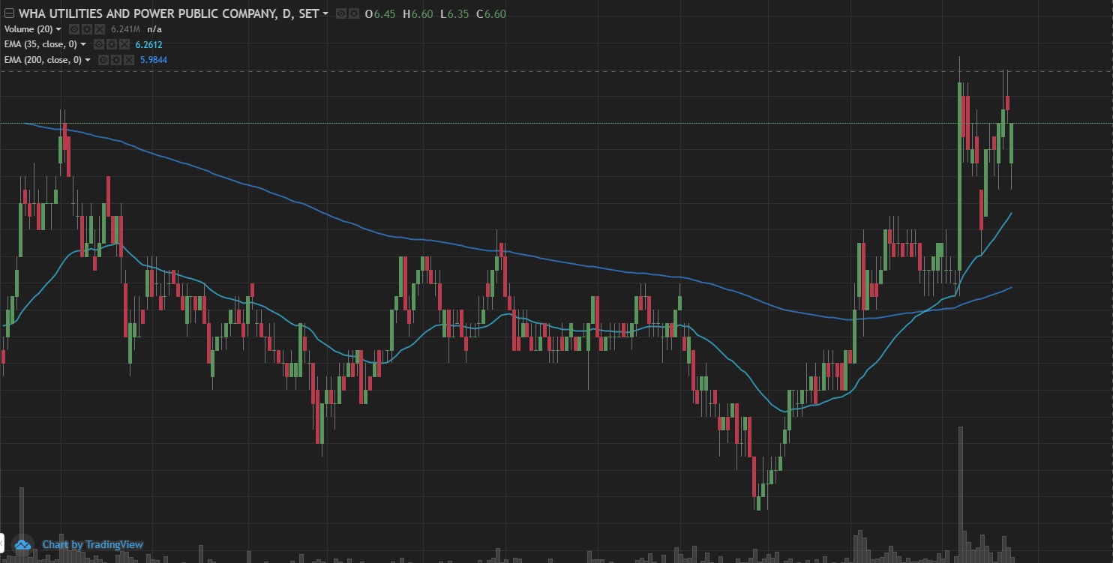The image size is (1113, 563).
Task: Hide EMA (200, close, 0) with eye icon
Action: [103, 60]
